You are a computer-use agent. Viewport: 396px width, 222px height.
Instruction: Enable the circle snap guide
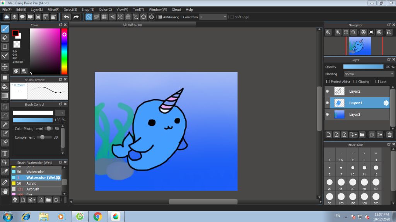pyautogui.click(x=128, y=17)
